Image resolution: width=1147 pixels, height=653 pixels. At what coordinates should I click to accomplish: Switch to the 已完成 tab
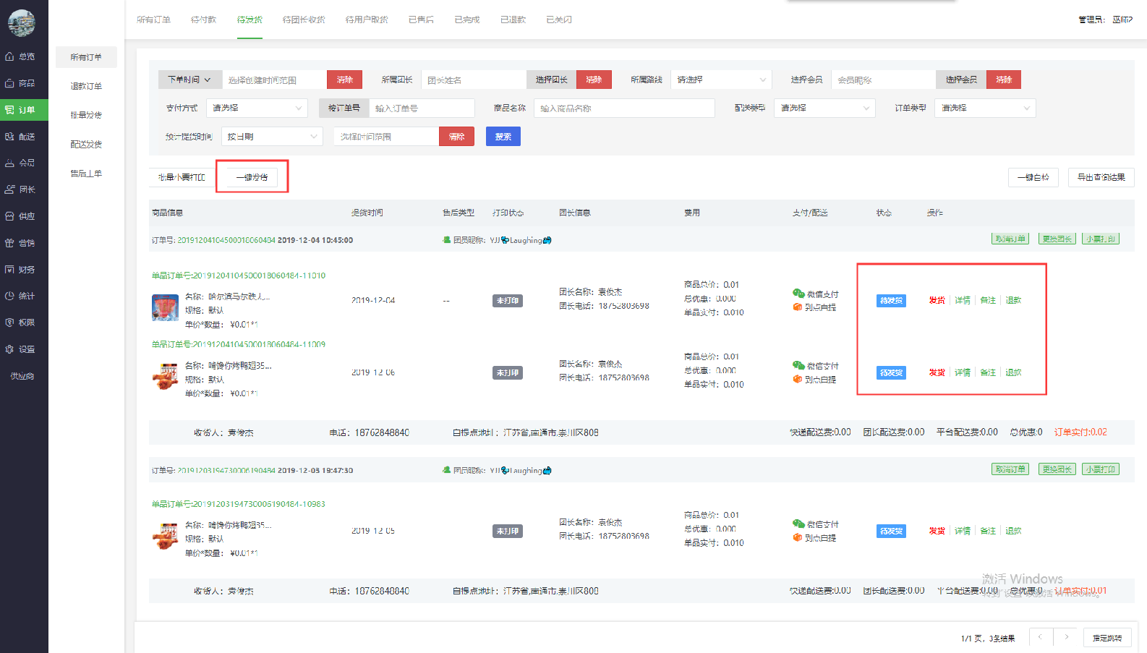[x=466, y=20]
